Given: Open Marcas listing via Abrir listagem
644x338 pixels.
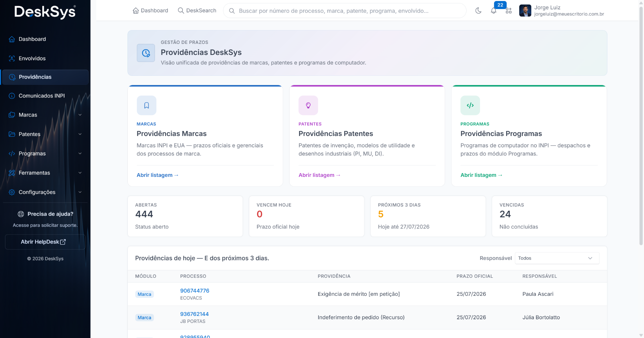Looking at the screenshot, I should (x=157, y=175).
